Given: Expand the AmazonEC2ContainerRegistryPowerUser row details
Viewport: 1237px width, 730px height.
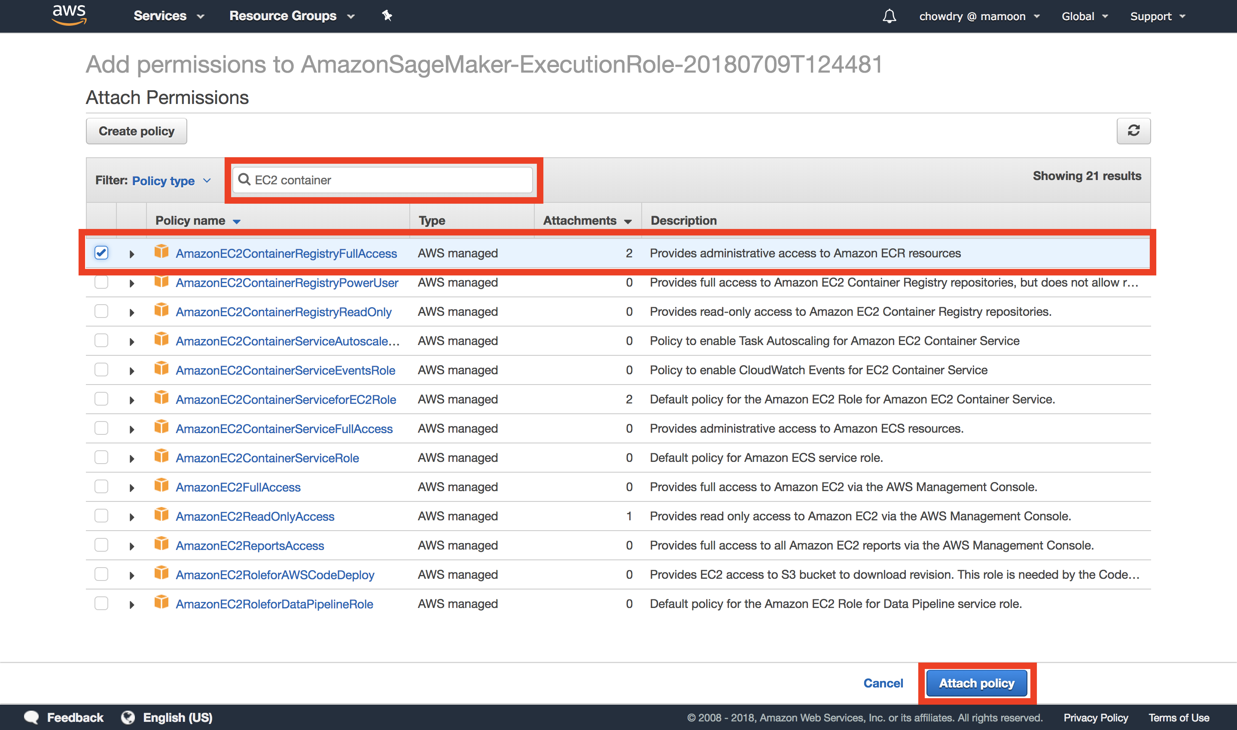Looking at the screenshot, I should (x=132, y=282).
